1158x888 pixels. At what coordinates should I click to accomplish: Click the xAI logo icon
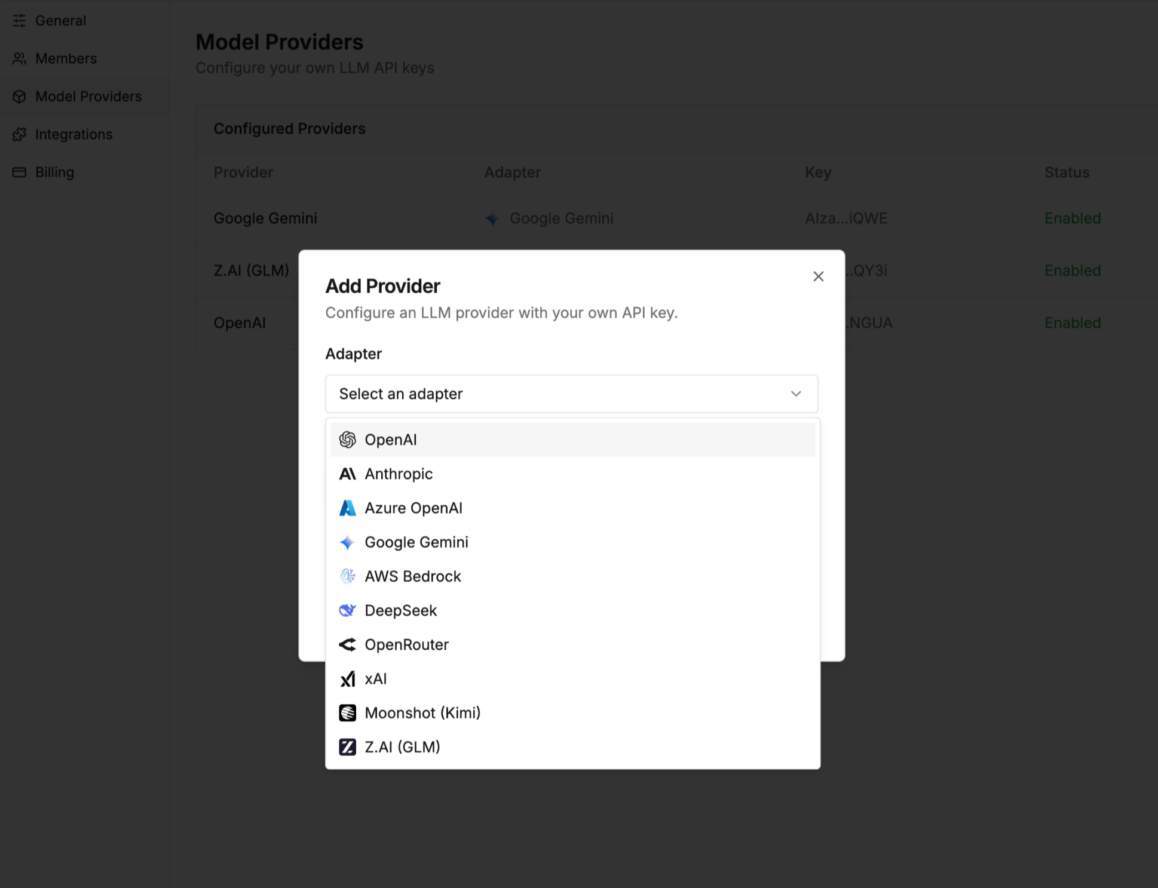tap(347, 679)
